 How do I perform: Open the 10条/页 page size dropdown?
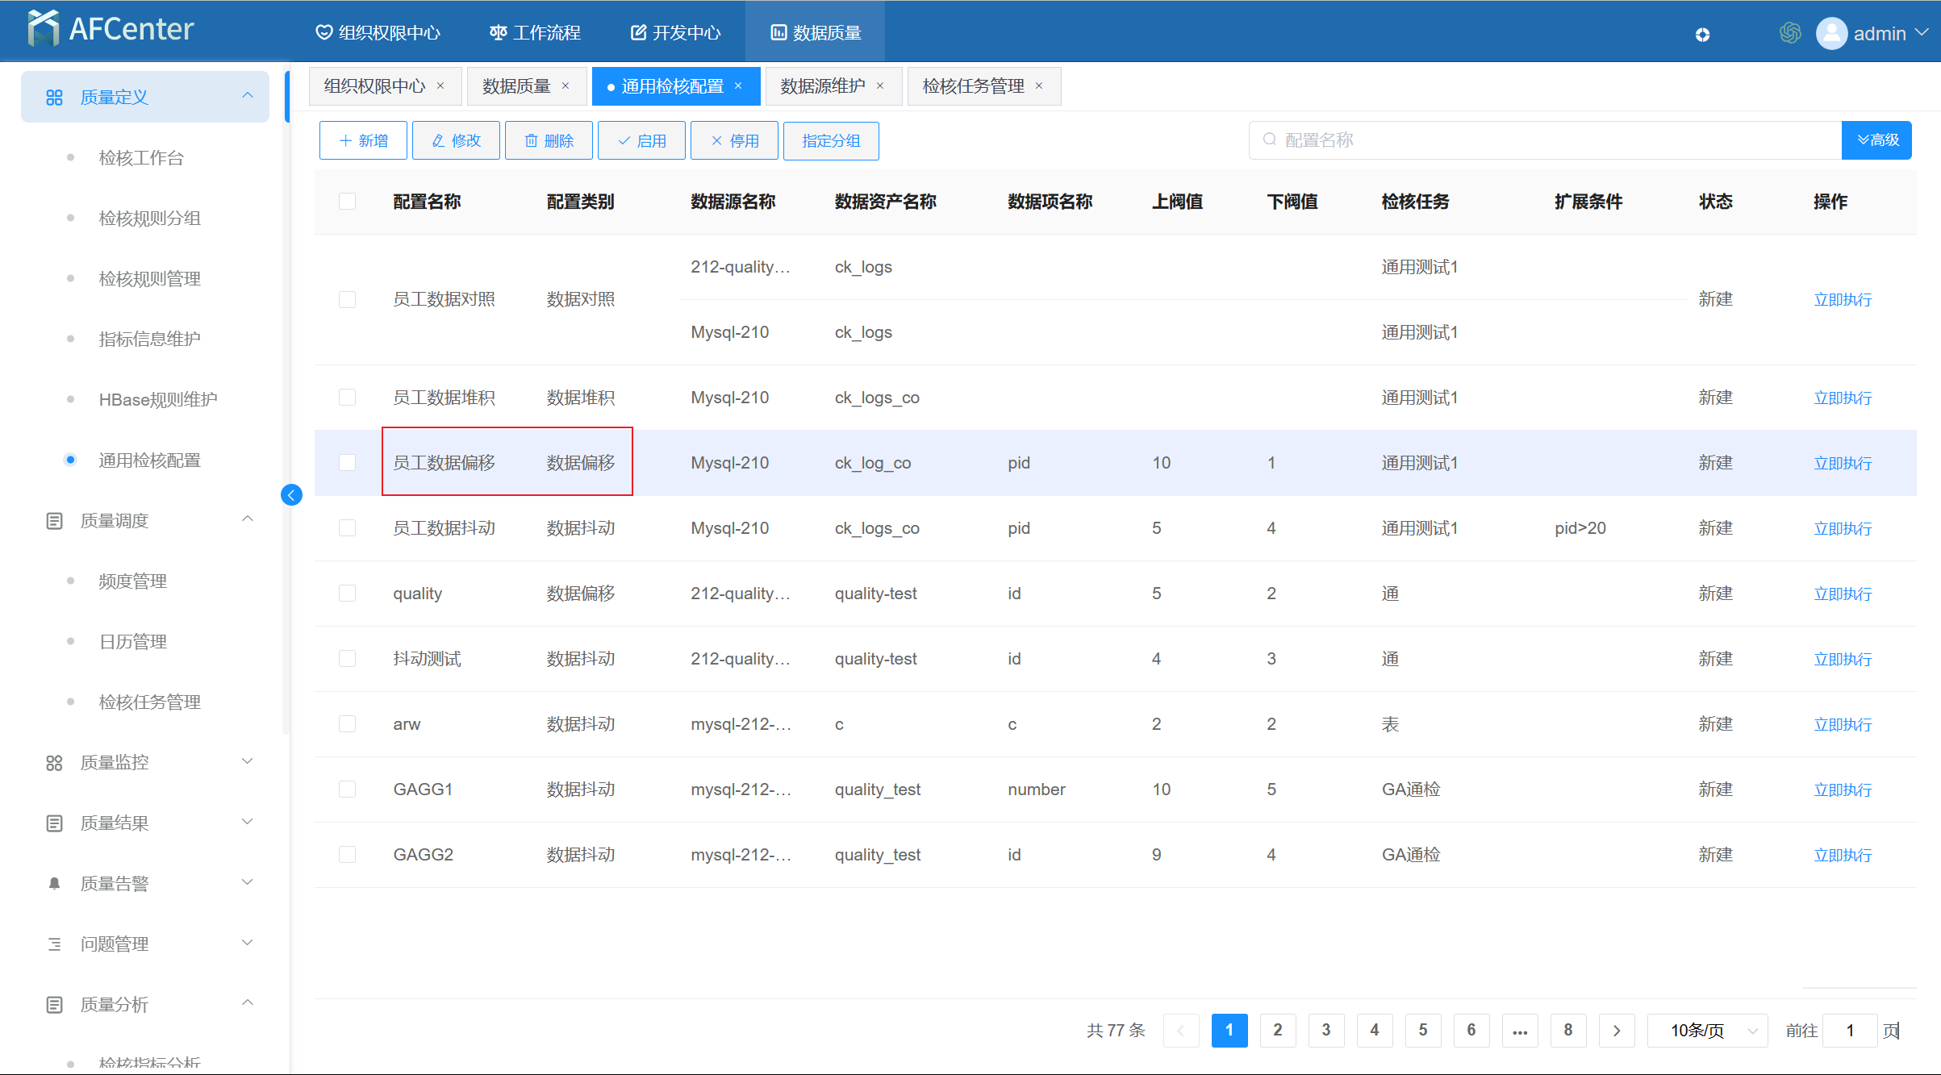click(1707, 1031)
